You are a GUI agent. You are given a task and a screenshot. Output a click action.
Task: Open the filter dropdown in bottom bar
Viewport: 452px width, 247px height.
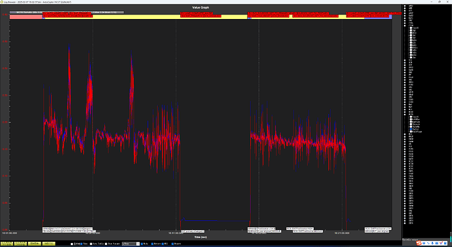click(x=131, y=244)
